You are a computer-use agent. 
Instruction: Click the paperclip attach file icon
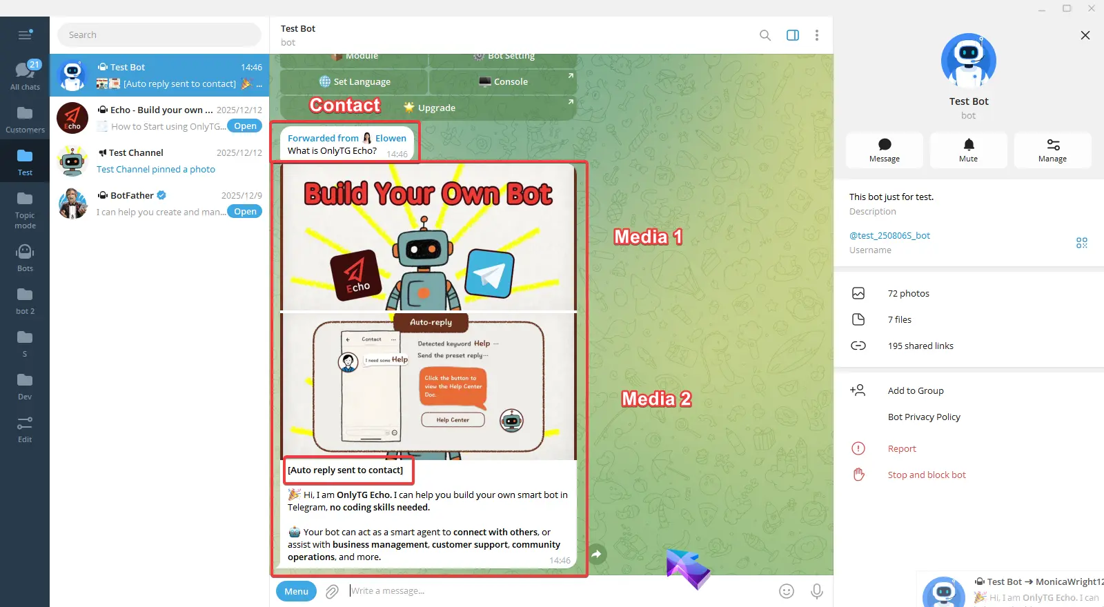coord(332,591)
